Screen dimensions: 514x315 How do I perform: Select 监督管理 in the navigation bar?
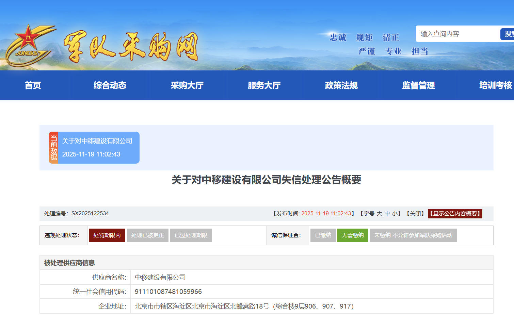[x=418, y=85]
